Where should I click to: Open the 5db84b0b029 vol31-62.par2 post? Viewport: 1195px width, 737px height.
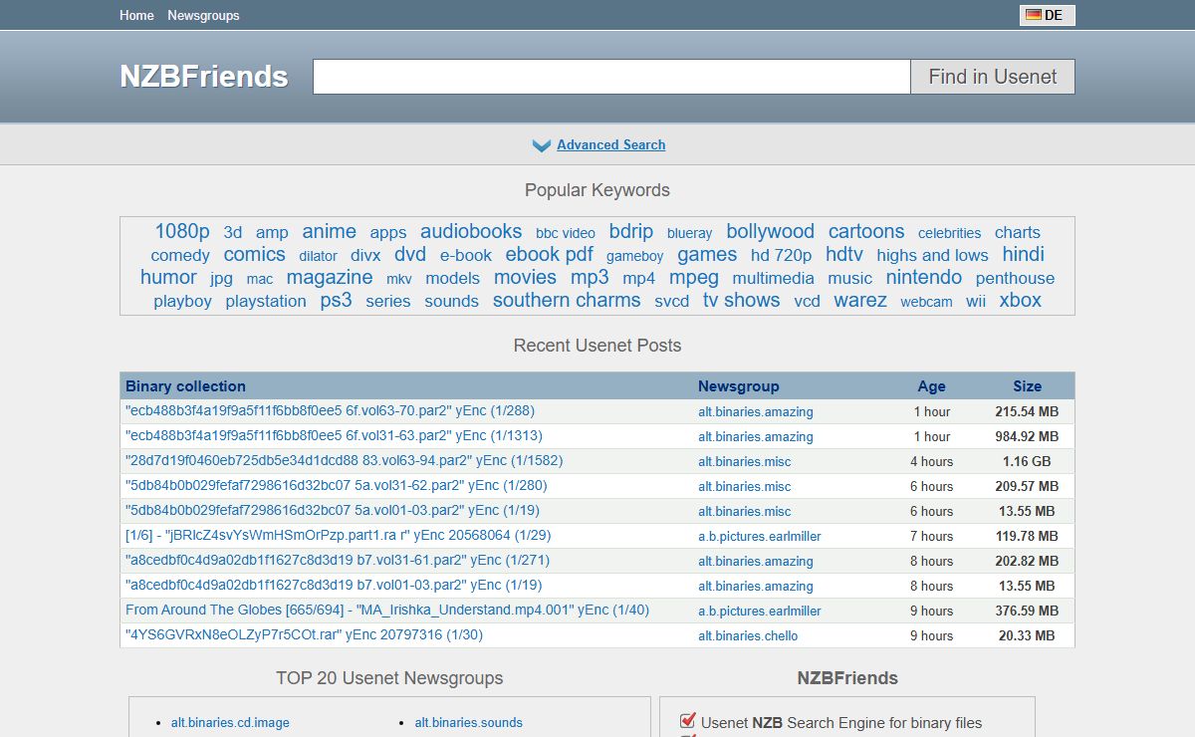pyautogui.click(x=337, y=485)
